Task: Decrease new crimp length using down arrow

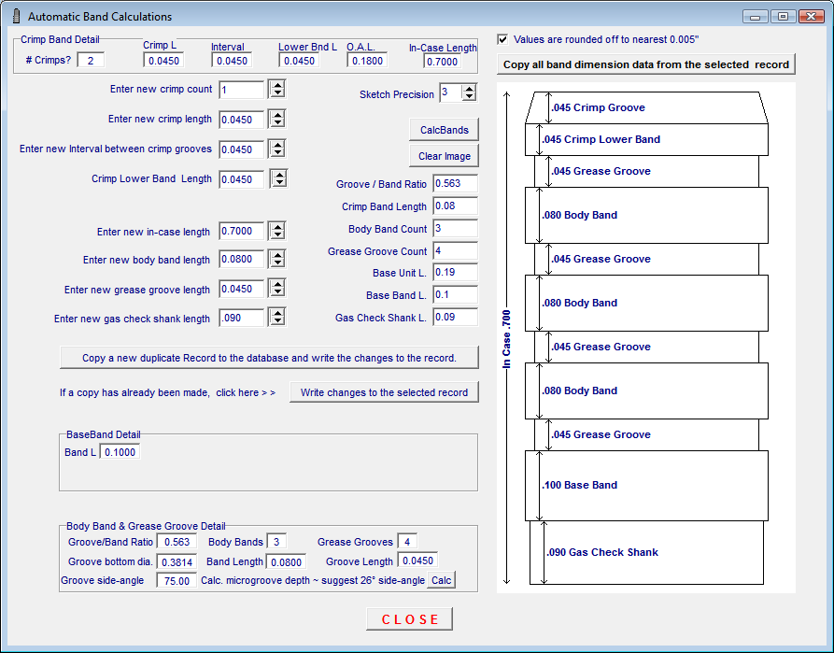Action: click(277, 123)
